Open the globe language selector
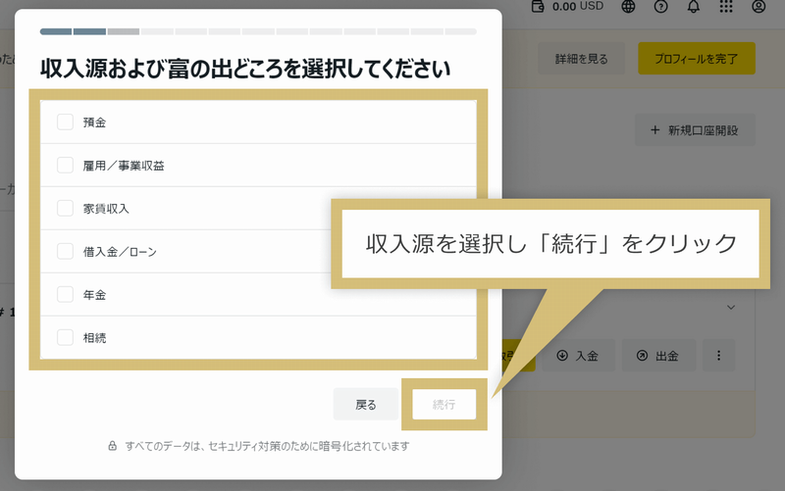 [x=628, y=7]
